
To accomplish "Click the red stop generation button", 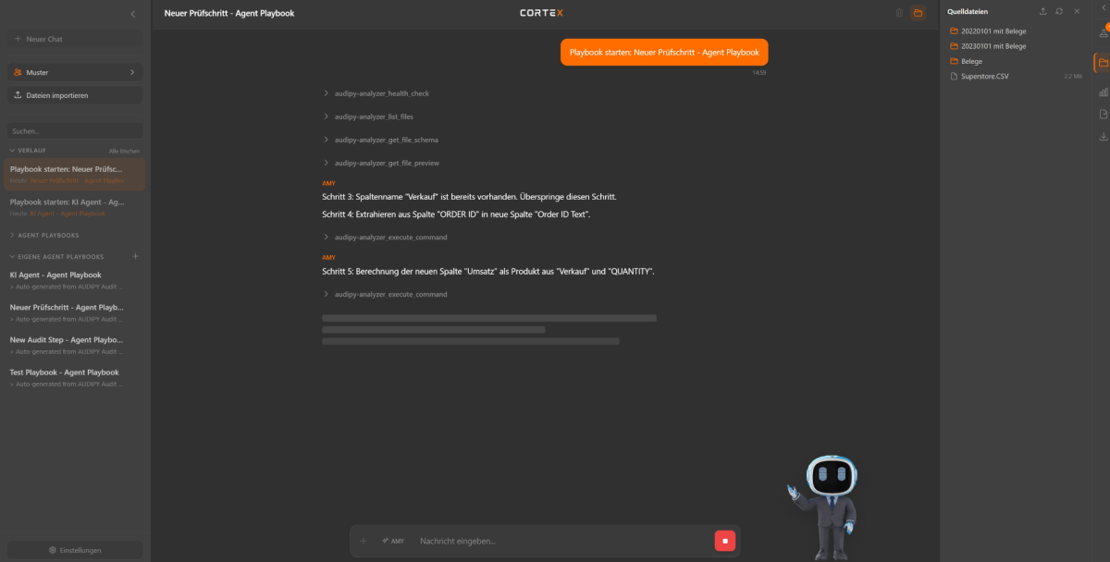I will coord(725,541).
